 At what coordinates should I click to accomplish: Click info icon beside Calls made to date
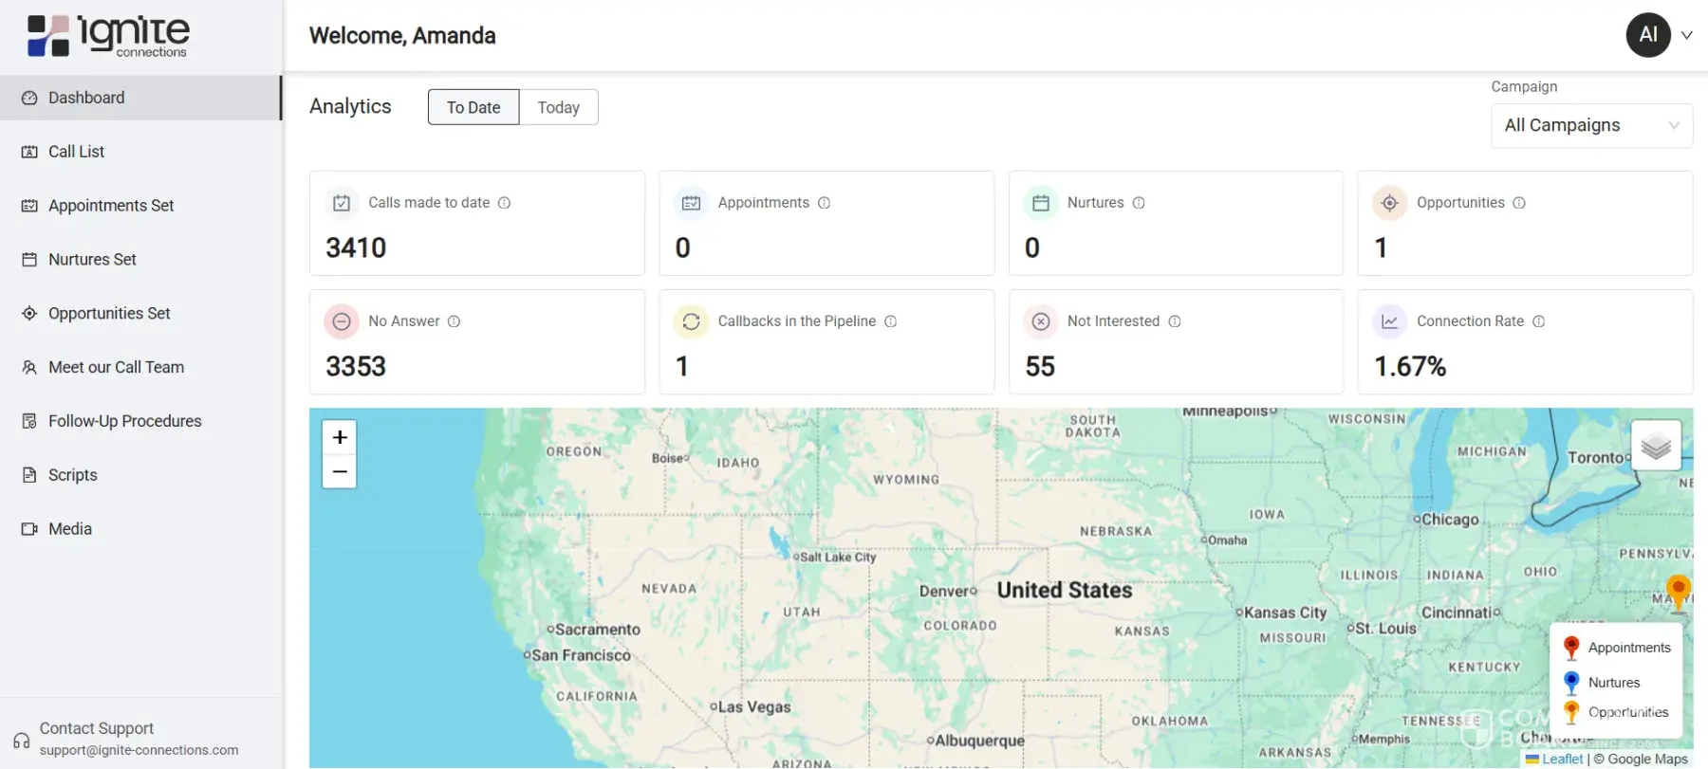[505, 203]
